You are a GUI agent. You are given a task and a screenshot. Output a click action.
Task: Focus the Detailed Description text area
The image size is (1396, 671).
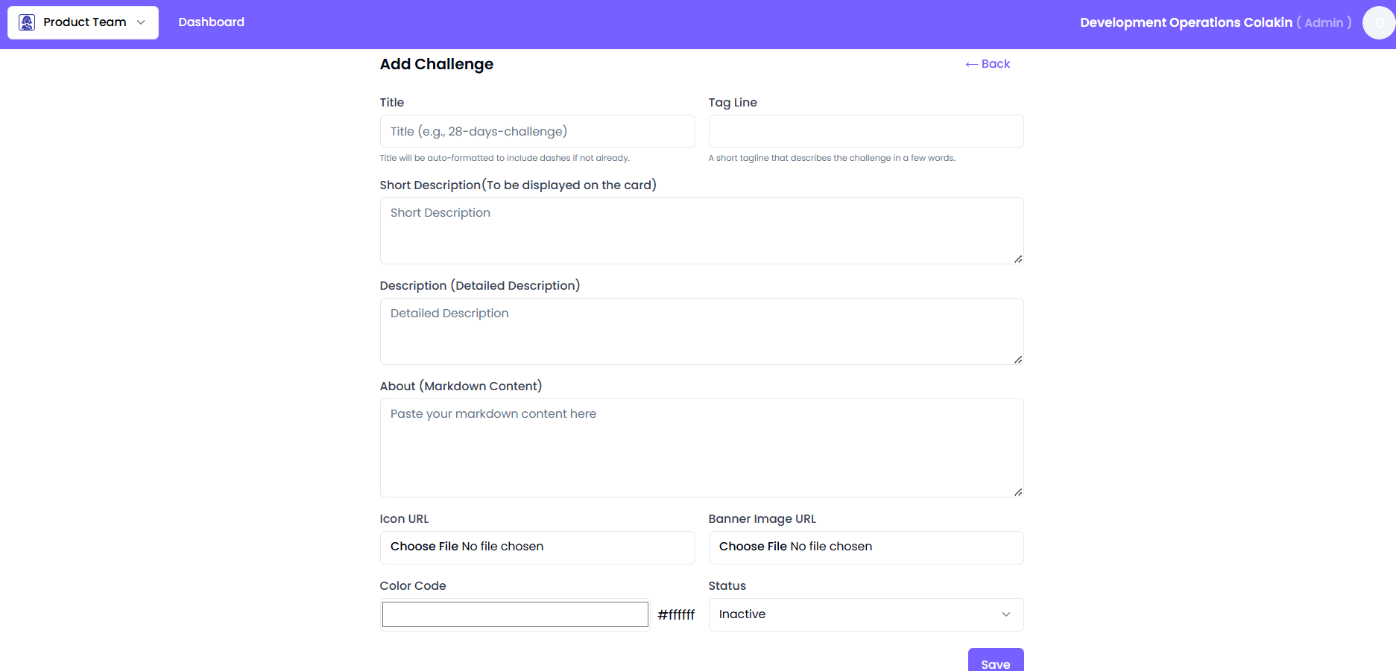[701, 331]
